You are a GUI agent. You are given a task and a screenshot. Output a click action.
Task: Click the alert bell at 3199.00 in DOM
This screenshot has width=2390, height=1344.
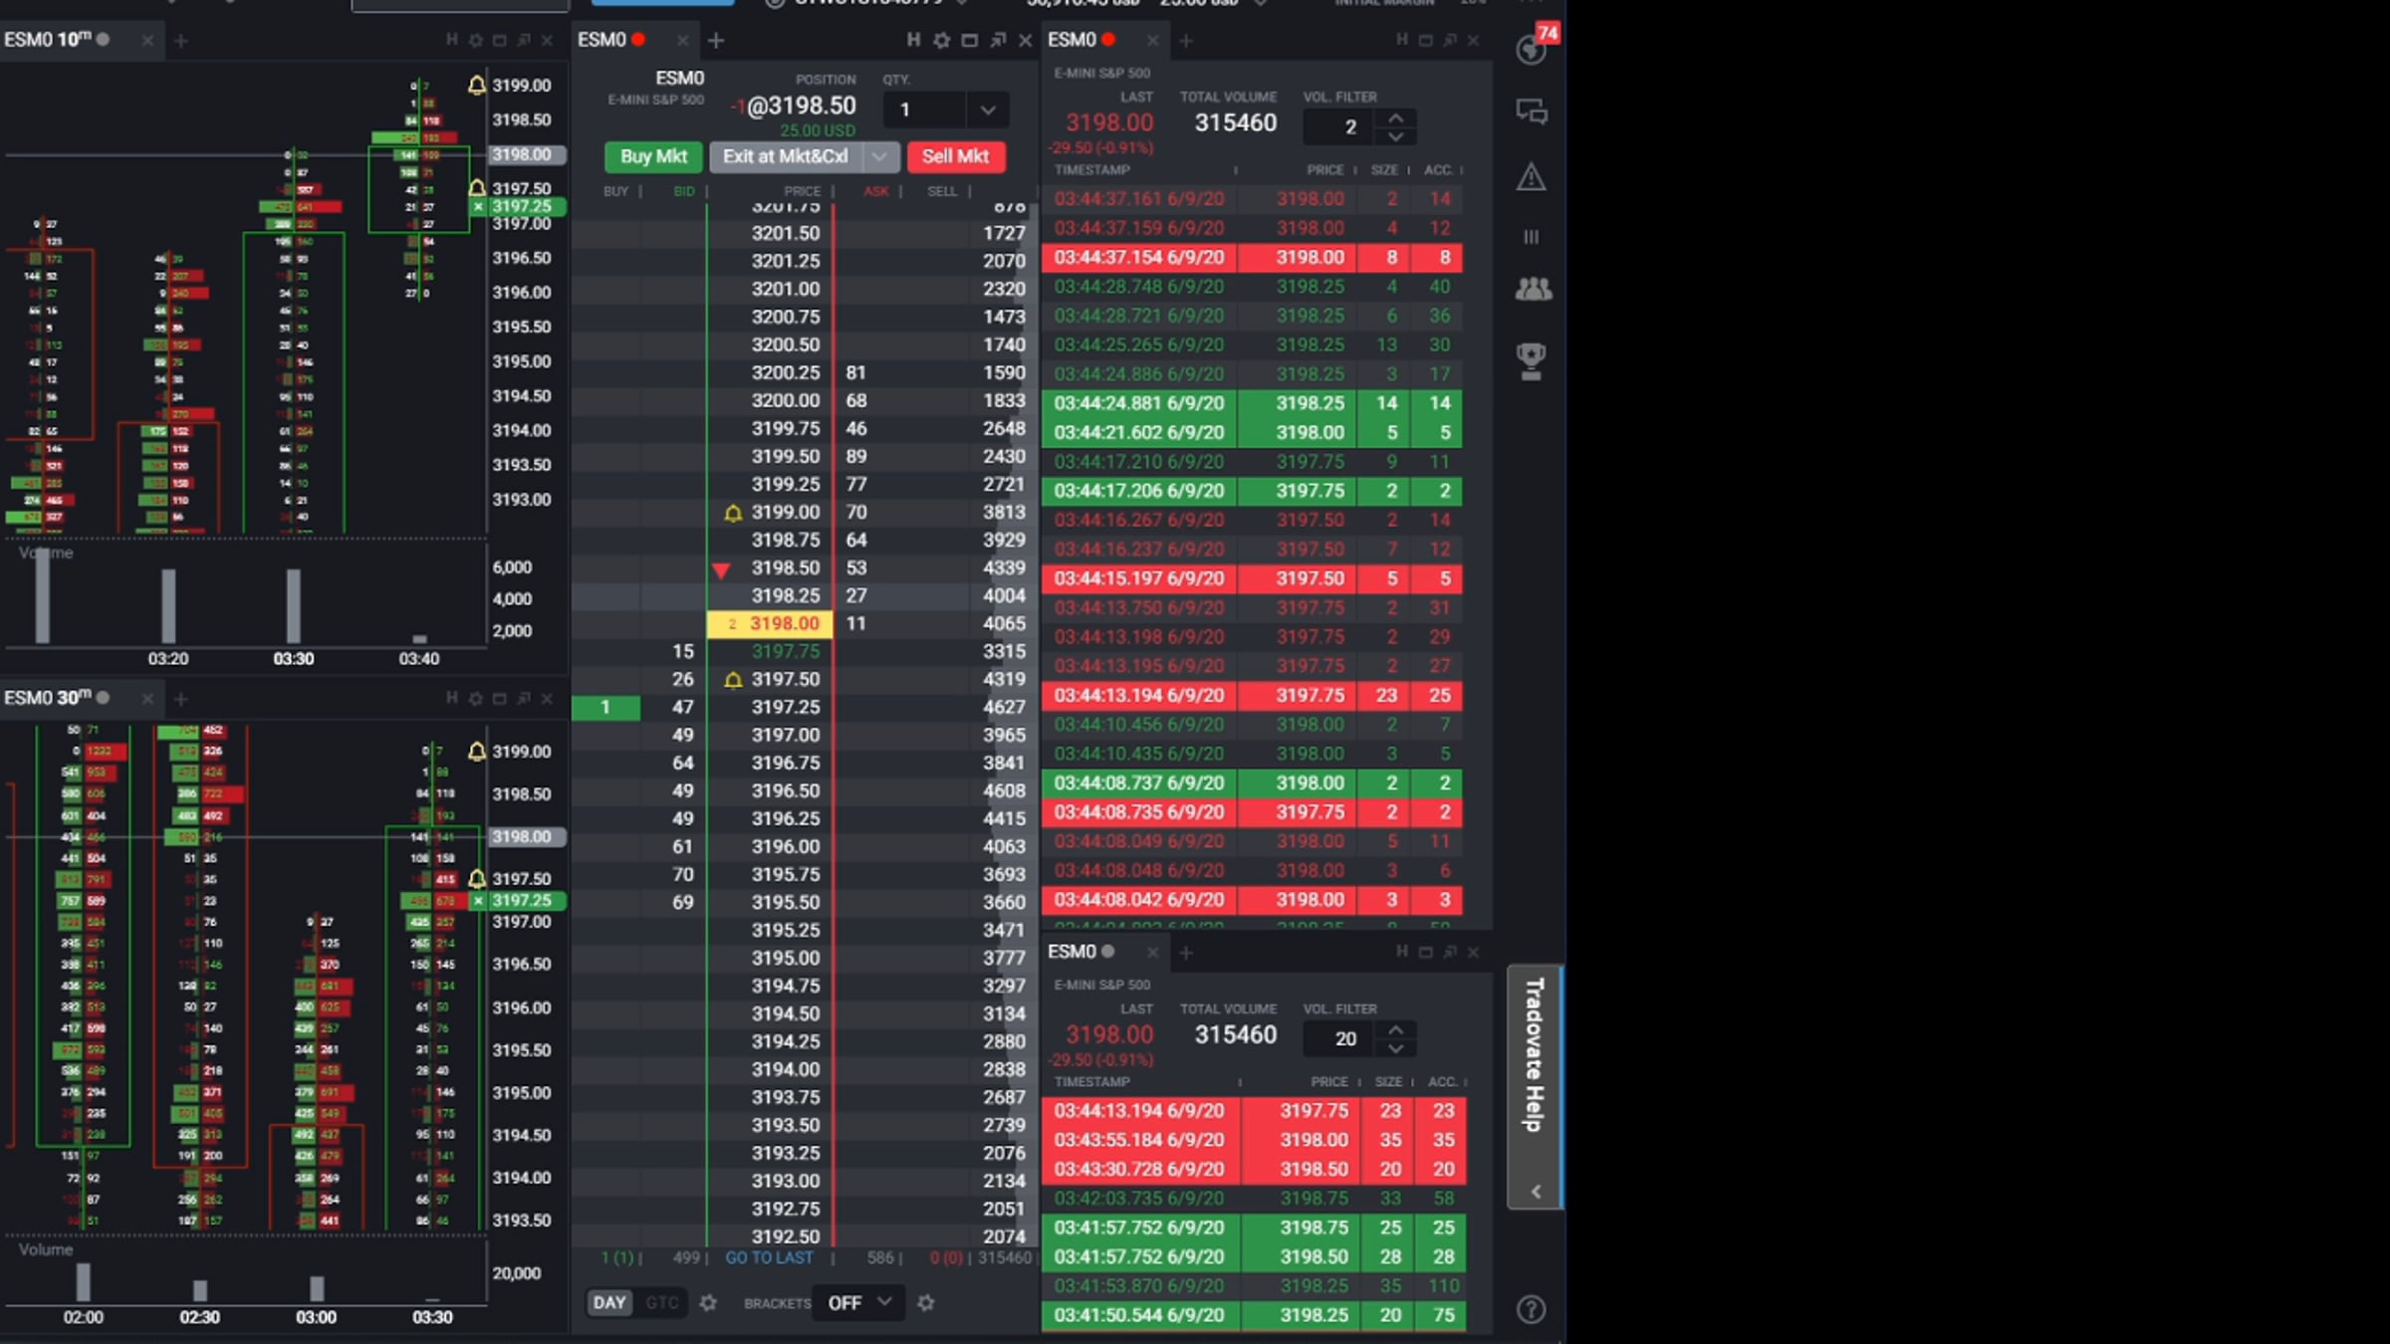(733, 513)
